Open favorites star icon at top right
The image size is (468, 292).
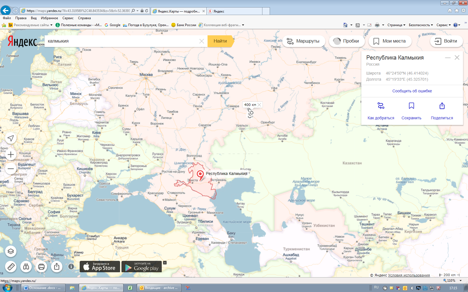click(457, 10)
